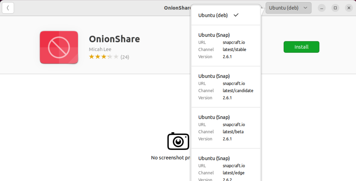Click the dropdown chevron arrow in header
Image resolution: width=356 pixels, height=181 pixels.
pos(305,8)
